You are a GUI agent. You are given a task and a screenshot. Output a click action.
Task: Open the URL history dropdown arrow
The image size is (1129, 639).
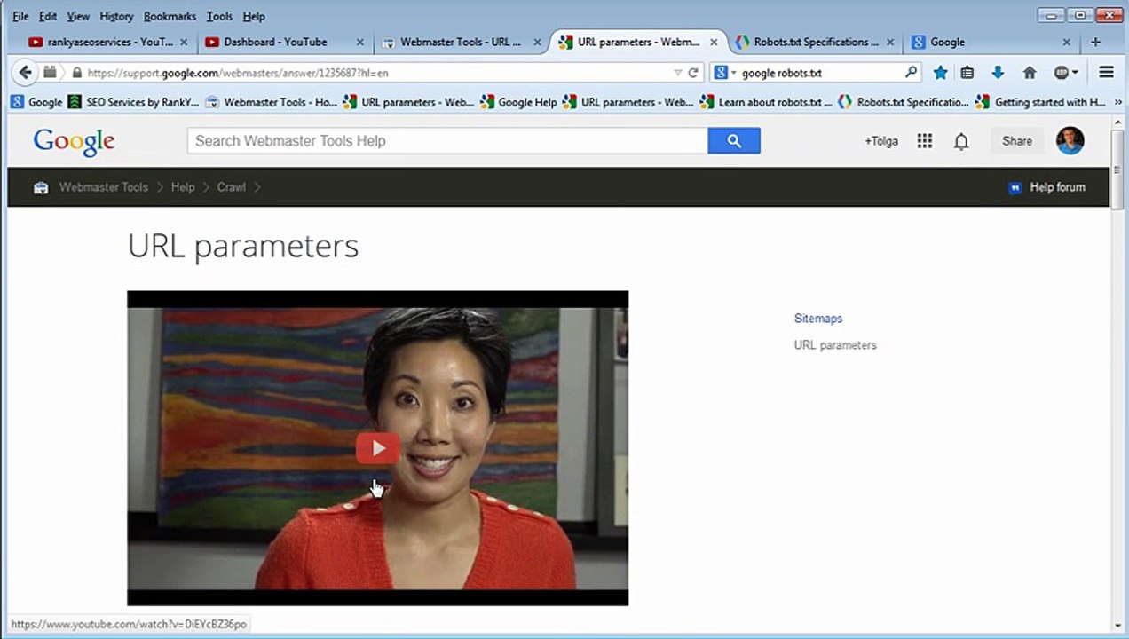click(678, 73)
